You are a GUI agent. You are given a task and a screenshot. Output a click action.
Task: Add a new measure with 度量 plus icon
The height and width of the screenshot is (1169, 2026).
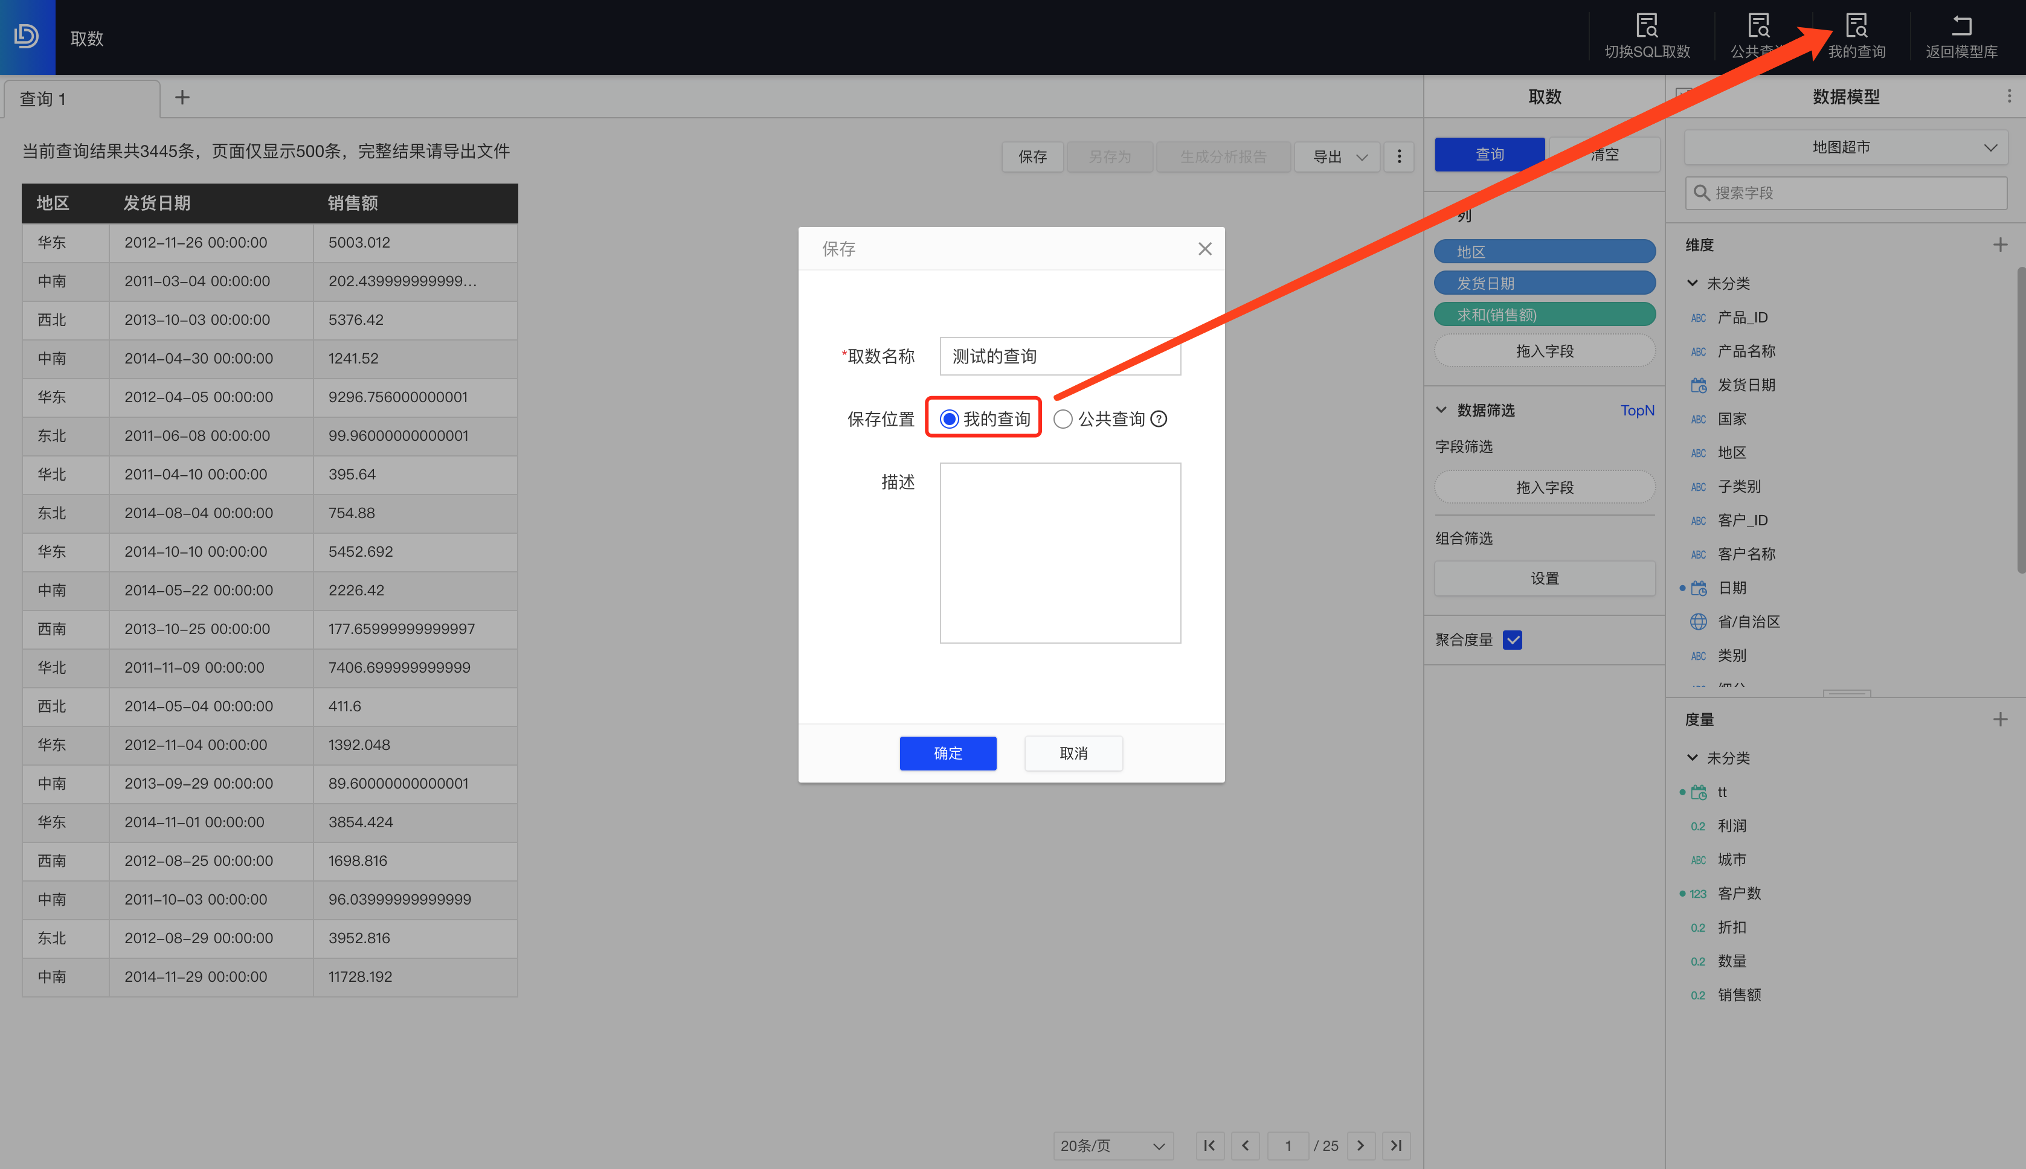[1999, 719]
